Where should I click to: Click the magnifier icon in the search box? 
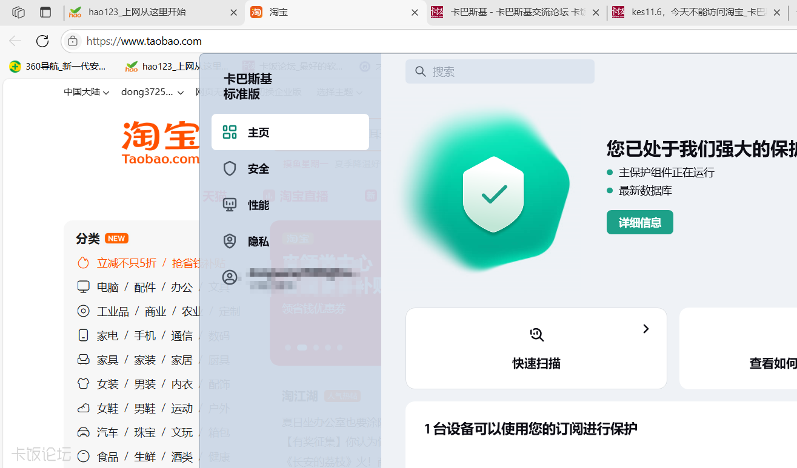pos(421,71)
